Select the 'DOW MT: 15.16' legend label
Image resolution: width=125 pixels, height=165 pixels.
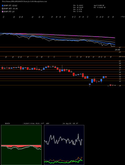(x=10, y=9)
